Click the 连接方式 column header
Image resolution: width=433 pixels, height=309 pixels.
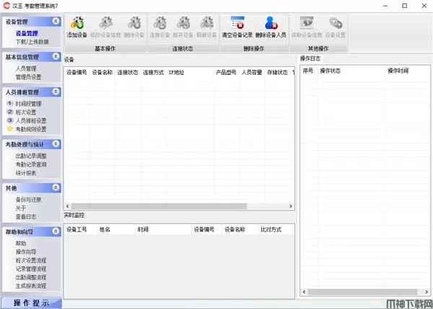tap(154, 73)
